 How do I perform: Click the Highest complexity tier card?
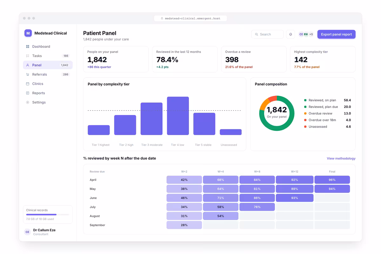point(323,59)
